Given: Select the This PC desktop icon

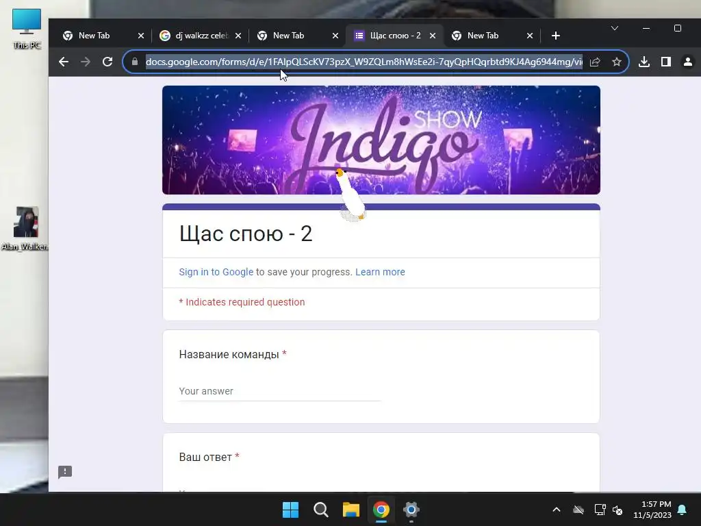Looking at the screenshot, I should coord(27,29).
